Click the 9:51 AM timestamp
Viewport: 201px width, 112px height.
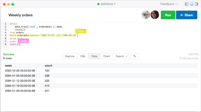(193, 54)
